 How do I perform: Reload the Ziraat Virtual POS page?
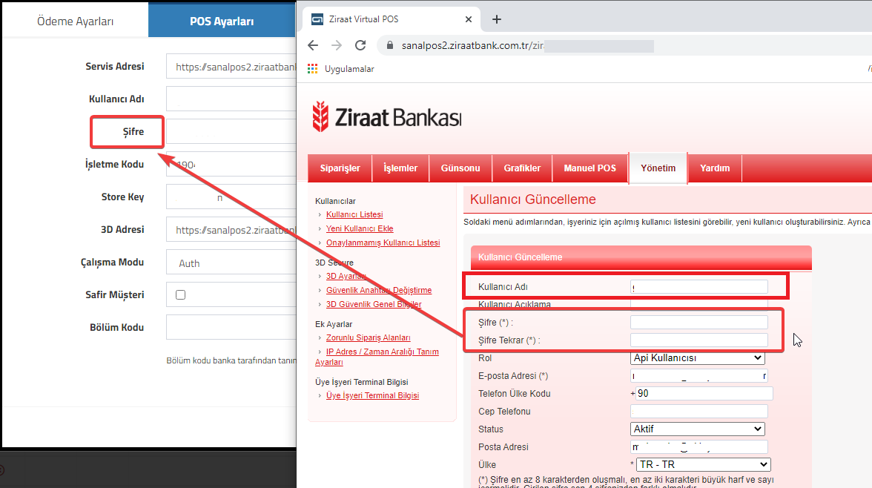[360, 45]
